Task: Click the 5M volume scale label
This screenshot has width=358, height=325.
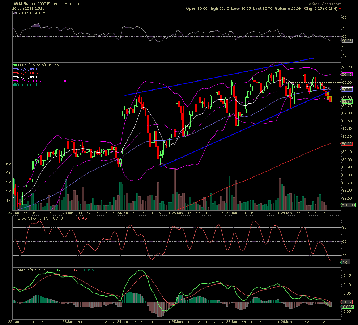Action: (x=8, y=164)
